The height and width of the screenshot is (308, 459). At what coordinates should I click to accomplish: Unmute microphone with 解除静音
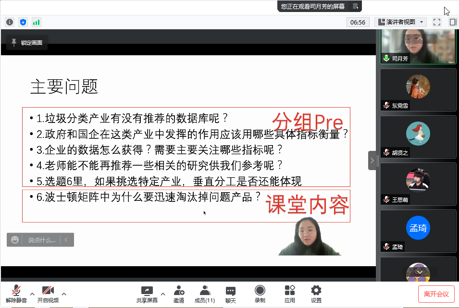(x=16, y=294)
